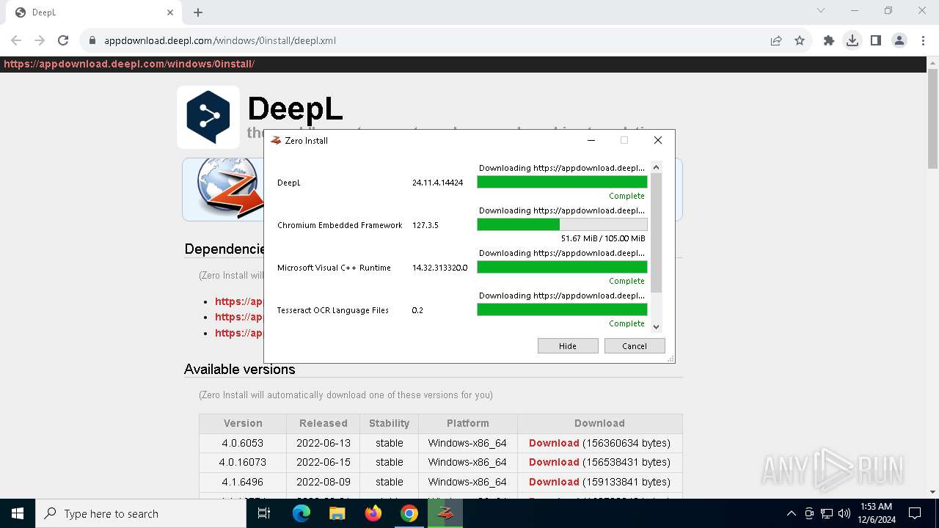Click the Version column header
This screenshot has width=939, height=528.
tap(243, 423)
